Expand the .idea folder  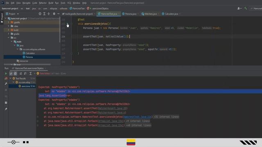tap(9, 26)
